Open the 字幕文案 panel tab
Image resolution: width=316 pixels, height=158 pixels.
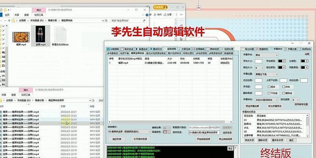290,49
